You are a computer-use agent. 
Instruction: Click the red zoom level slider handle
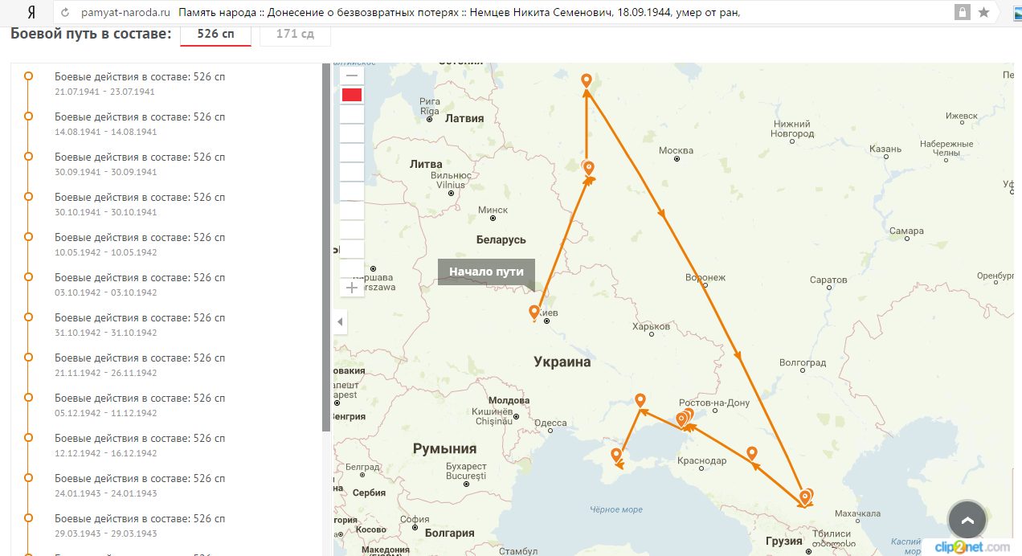point(351,95)
